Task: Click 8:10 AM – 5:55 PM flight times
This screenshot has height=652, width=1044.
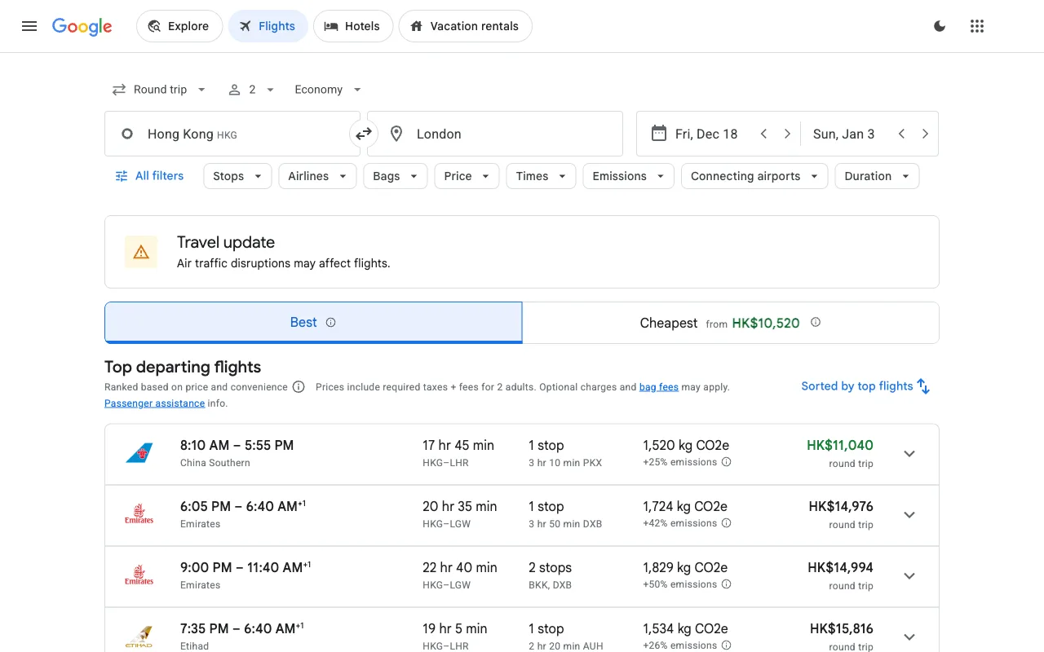Action: 237,445
